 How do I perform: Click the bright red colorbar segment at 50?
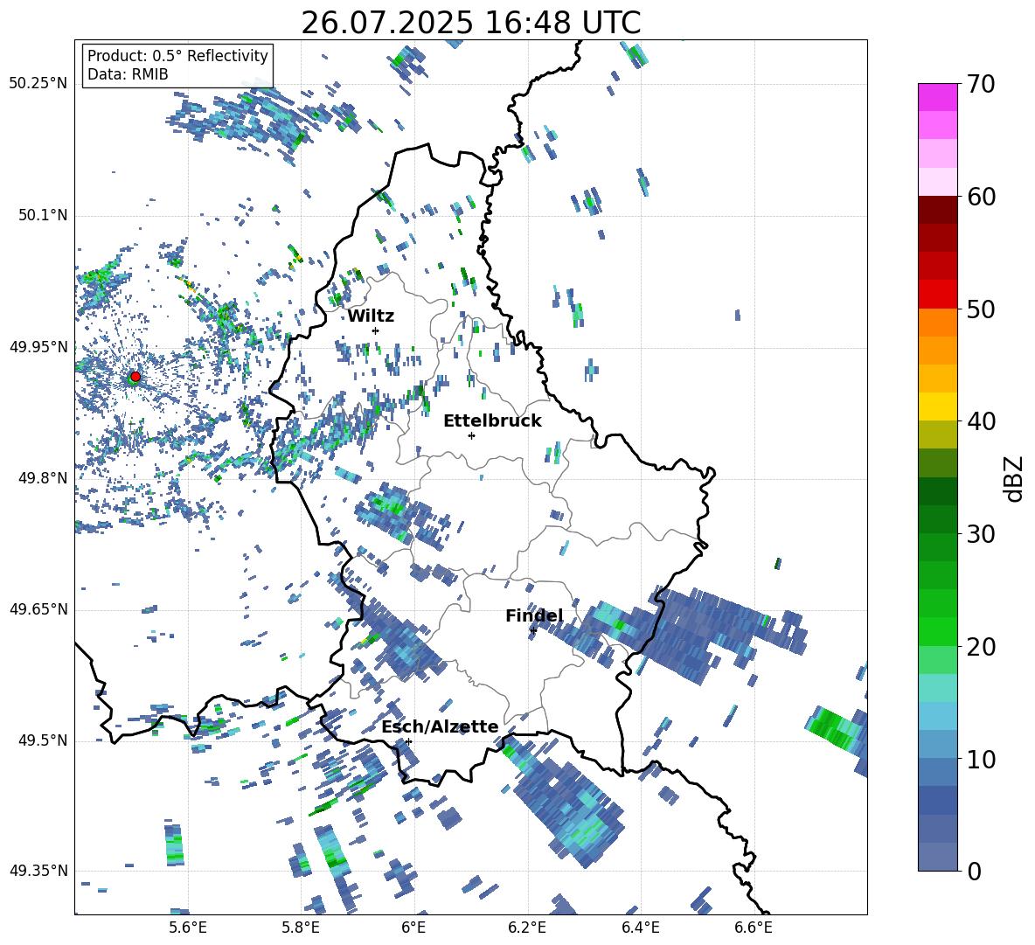(938, 295)
